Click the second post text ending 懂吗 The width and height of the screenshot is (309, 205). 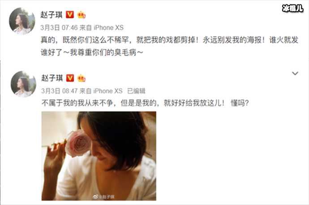pos(145,103)
